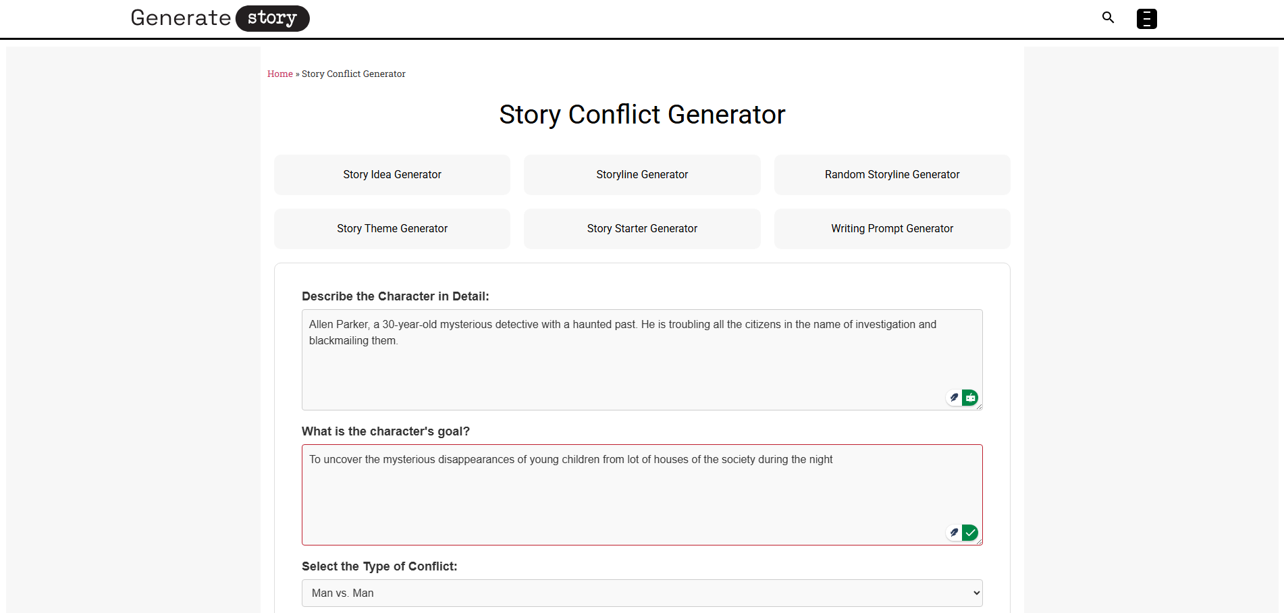Click the feather icon in the character goal box

953,533
